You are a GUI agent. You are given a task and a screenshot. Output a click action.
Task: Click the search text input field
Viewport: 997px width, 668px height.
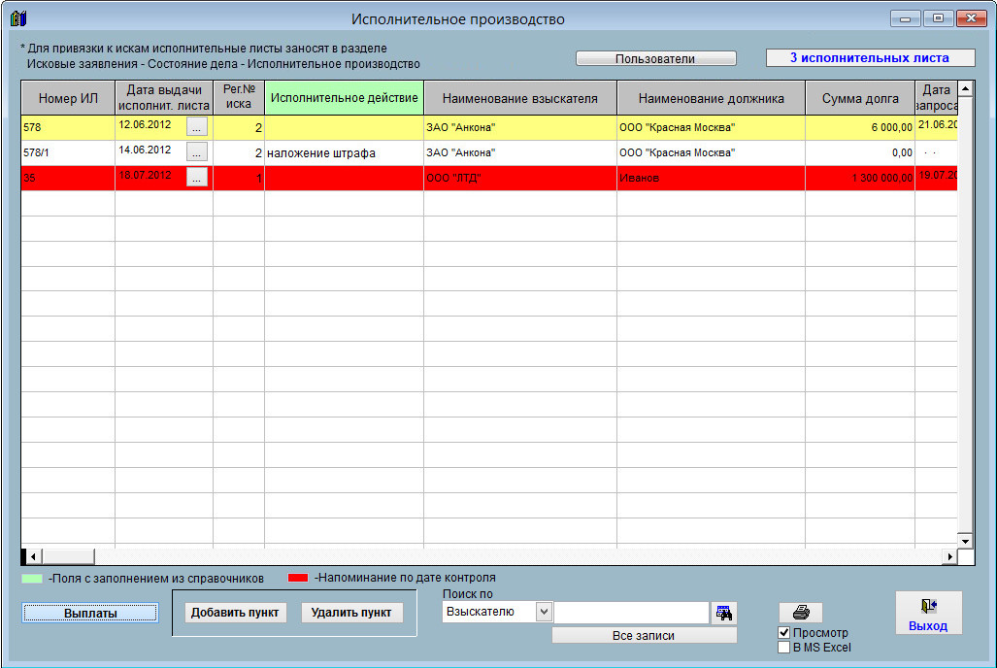click(x=631, y=613)
